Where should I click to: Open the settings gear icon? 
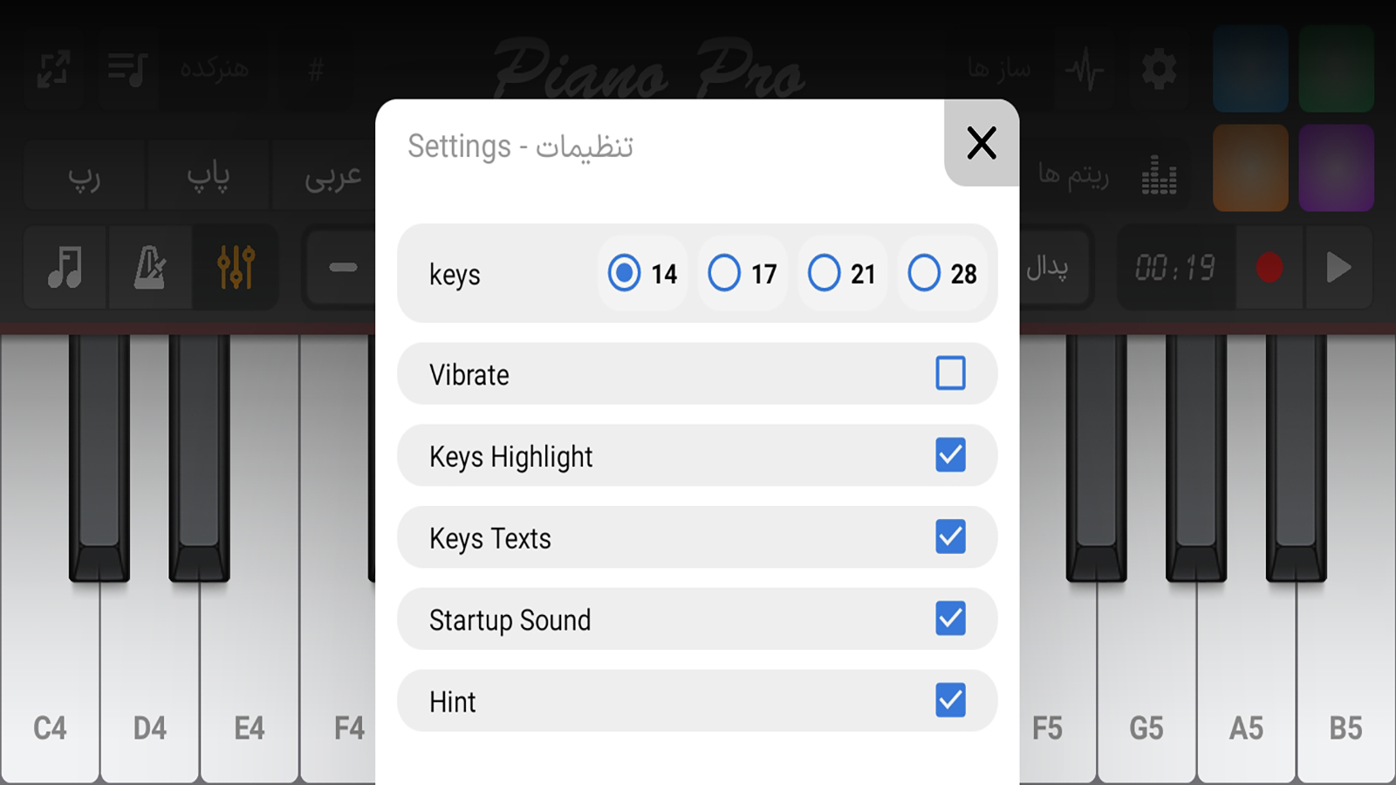[x=1159, y=69]
